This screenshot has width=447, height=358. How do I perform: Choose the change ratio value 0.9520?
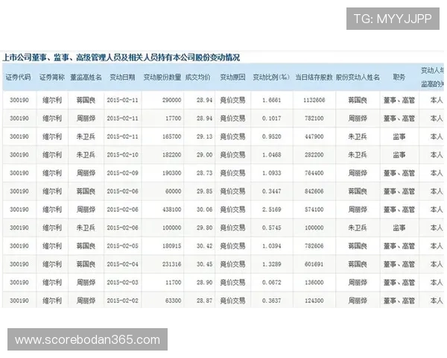pyautogui.click(x=271, y=136)
